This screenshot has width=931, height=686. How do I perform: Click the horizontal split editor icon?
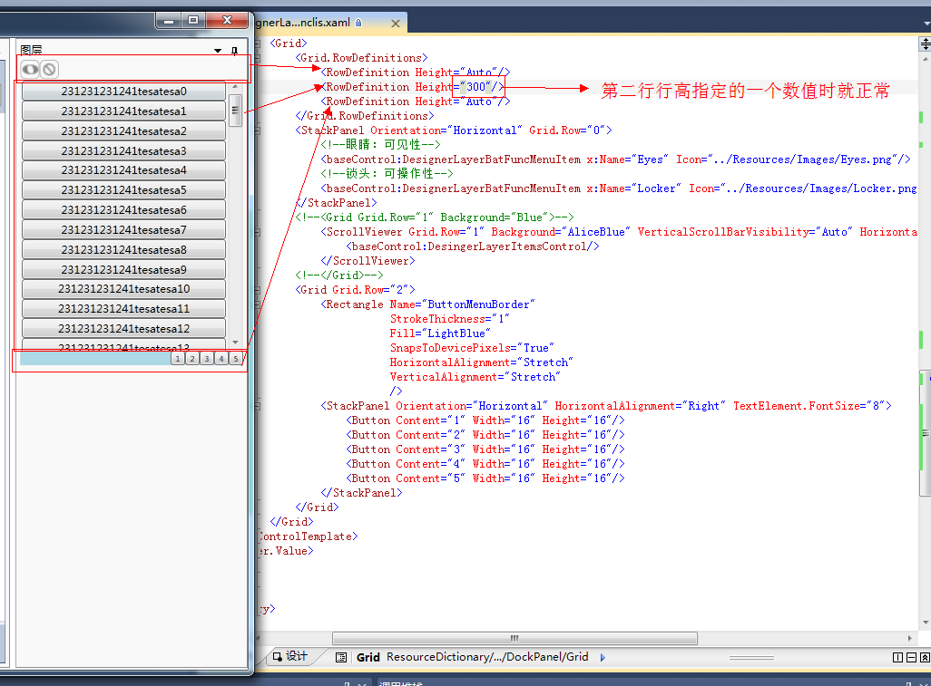click(x=910, y=657)
